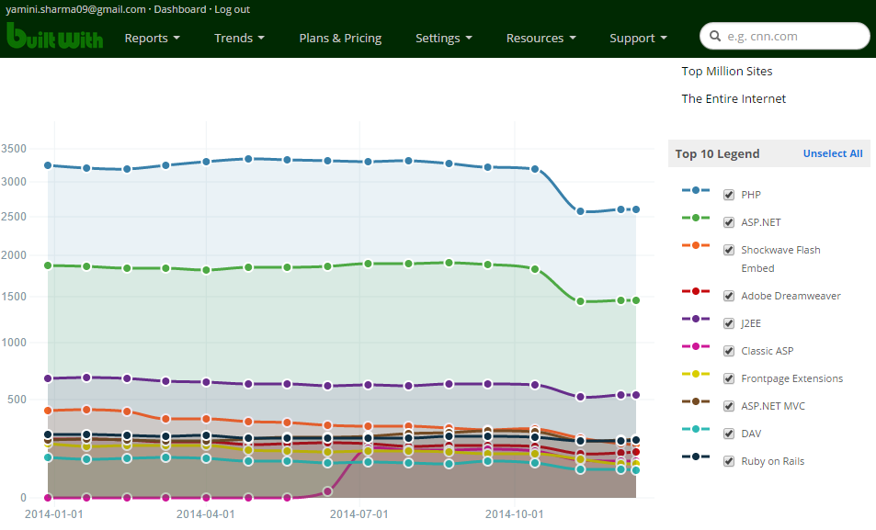This screenshot has height=530, width=876.
Task: Hide Frontpage Extensions via its checkbox
Action: [x=729, y=378]
